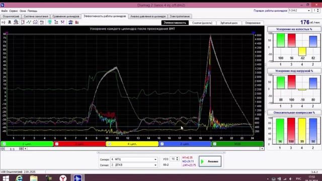Click the 'Анализ' button with green arrow

(210, 161)
